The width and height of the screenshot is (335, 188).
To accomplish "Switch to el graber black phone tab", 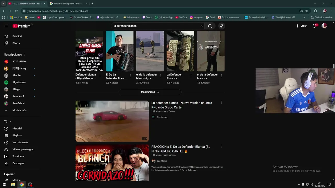I will point(68,4).
